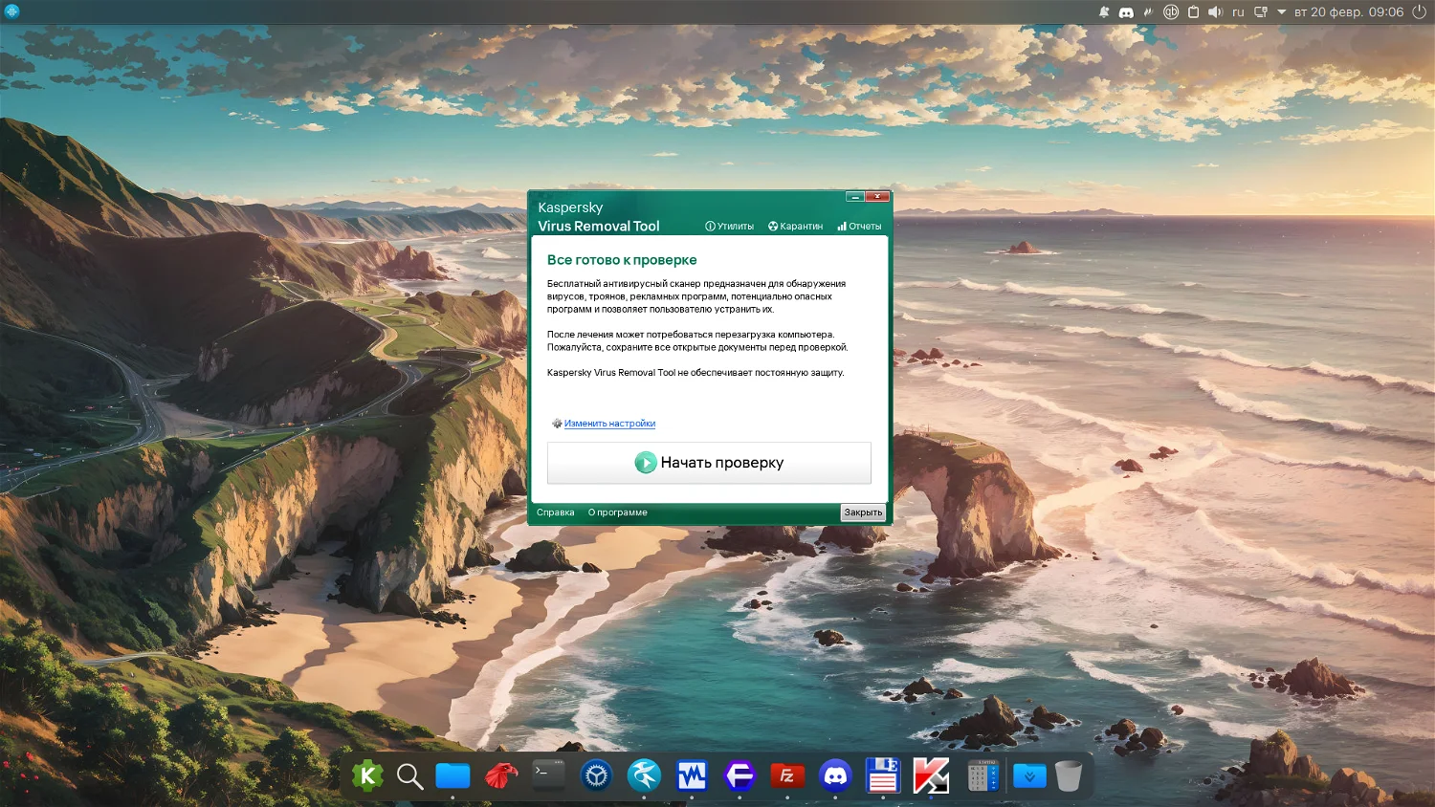Click the Discord tray icon in top panel

(x=1126, y=12)
